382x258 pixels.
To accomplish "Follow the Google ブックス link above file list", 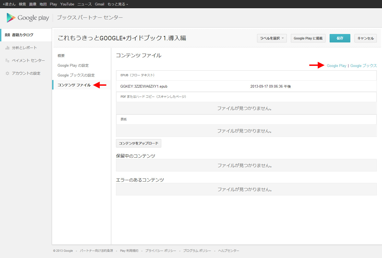I will 363,66.
